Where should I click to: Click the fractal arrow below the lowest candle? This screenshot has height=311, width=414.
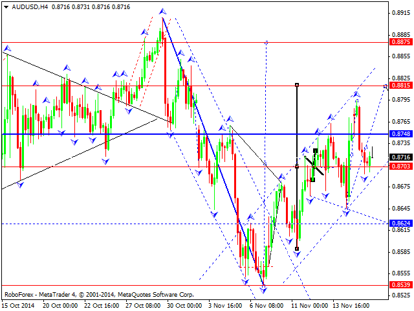click(263, 290)
